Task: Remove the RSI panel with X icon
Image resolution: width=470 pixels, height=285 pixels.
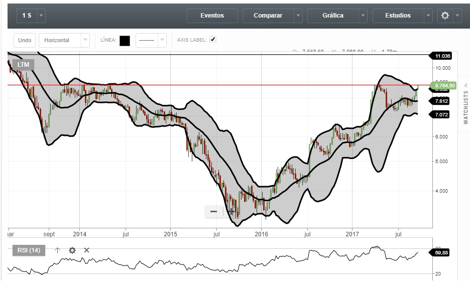Action: click(x=86, y=250)
